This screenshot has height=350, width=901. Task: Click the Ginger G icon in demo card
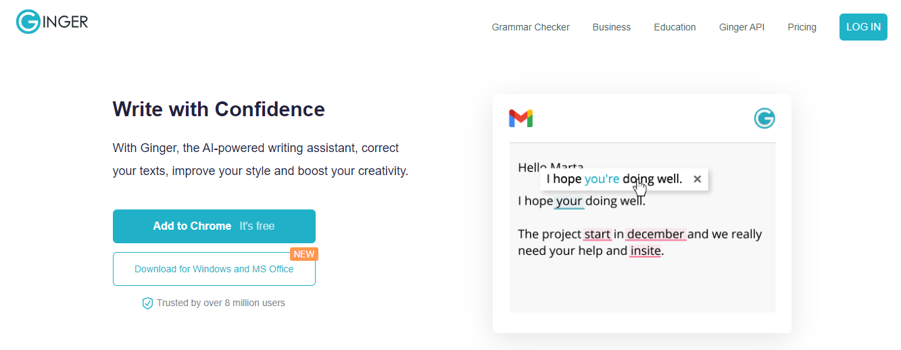(x=764, y=118)
